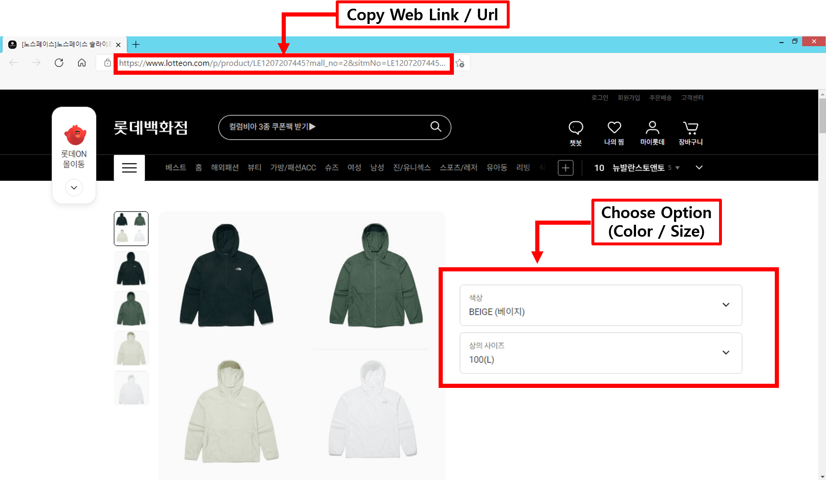This screenshot has width=826, height=480.
Task: Click the 마이롯데 account icon
Action: coord(652,128)
